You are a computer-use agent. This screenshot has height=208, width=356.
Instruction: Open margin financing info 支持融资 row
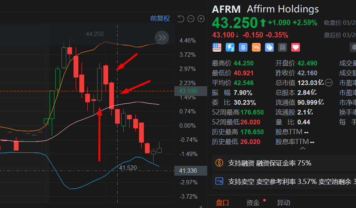[284, 163]
